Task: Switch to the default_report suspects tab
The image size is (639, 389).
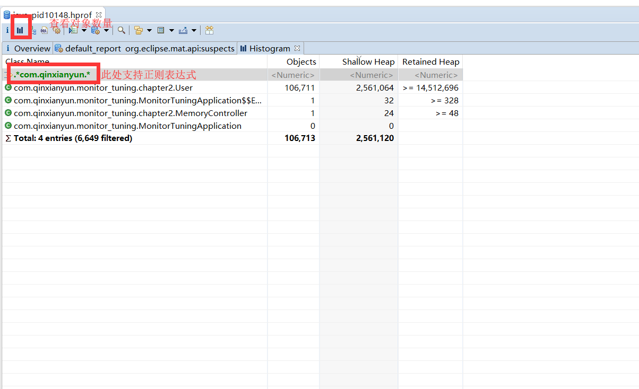Action: [144, 48]
